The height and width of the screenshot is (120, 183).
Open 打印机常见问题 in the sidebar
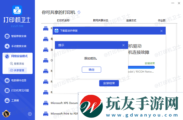point(17,90)
